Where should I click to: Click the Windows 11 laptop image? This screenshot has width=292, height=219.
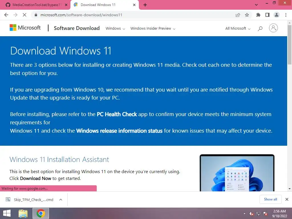[237, 173]
